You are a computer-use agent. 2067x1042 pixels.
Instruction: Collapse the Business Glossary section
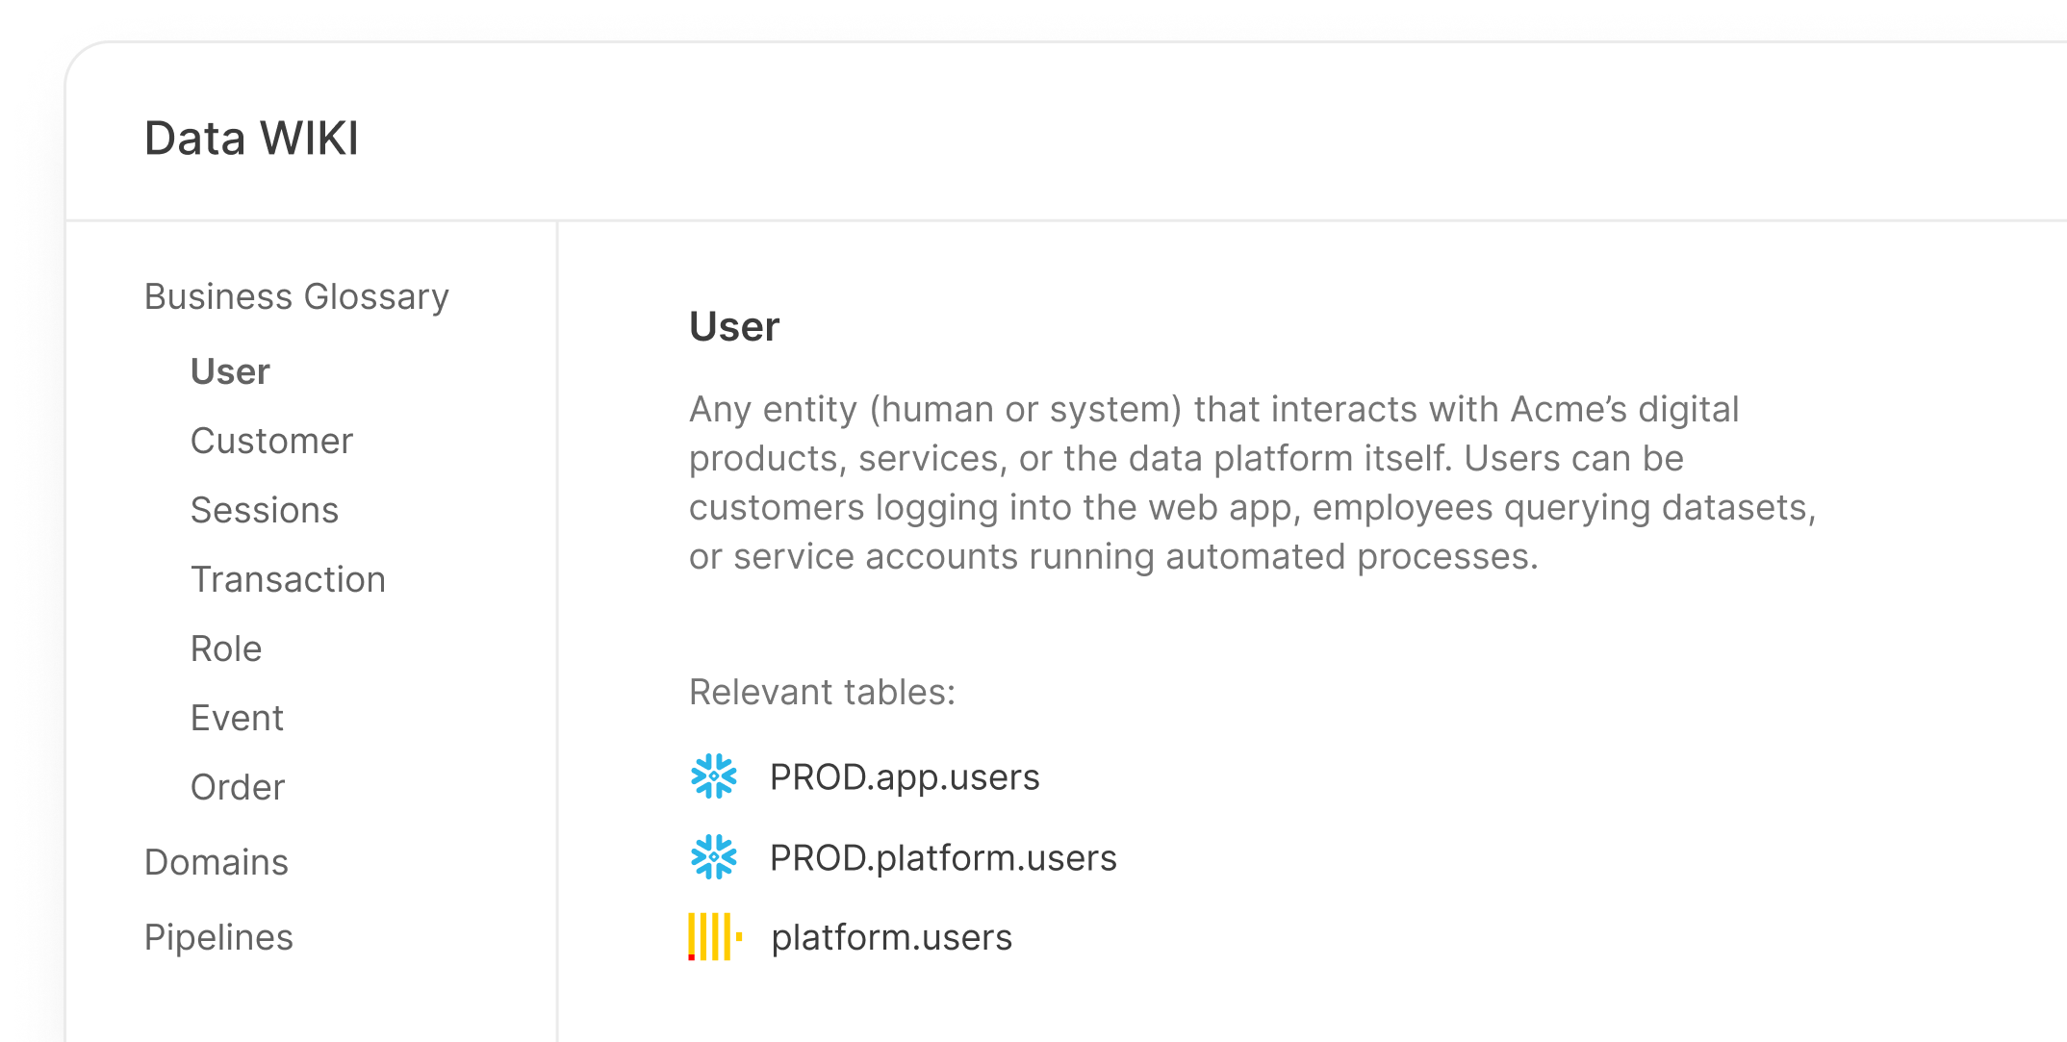(296, 297)
